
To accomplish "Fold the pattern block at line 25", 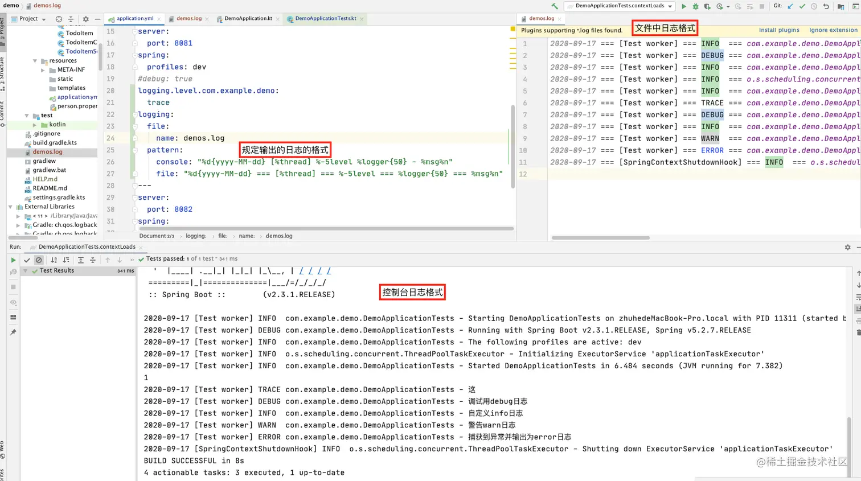I will 135,150.
